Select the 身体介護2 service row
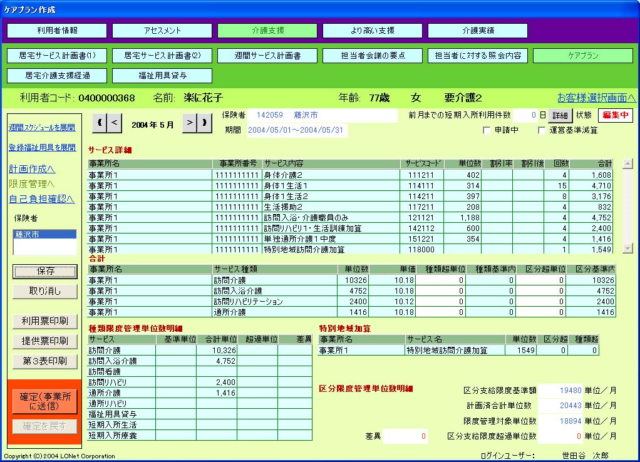 [349, 175]
